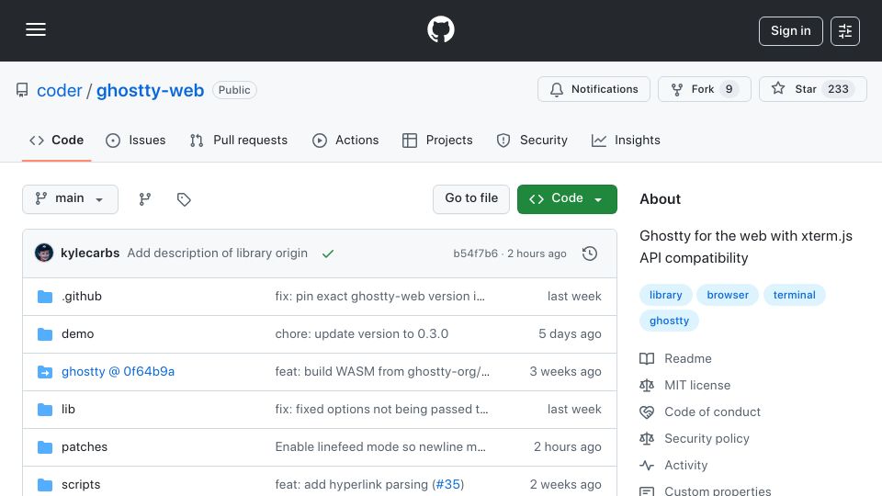Open the Projects tab
Viewport: 882px width, 496px height.
point(437,140)
